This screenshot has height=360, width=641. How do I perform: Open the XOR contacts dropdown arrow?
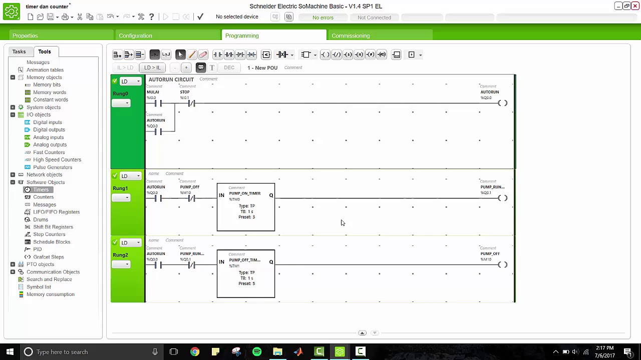(x=292, y=54)
